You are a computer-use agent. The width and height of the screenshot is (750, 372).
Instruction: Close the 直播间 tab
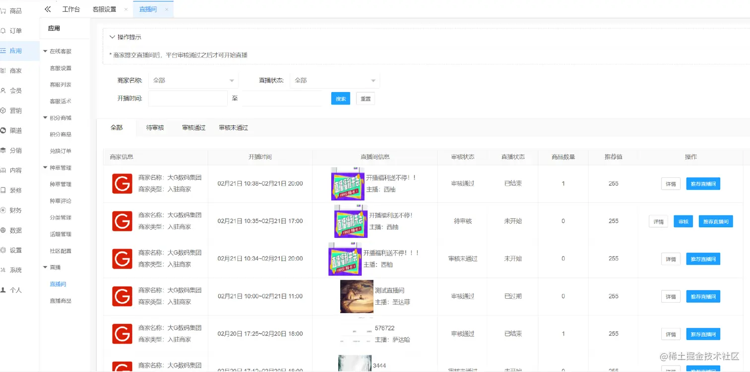[167, 9]
